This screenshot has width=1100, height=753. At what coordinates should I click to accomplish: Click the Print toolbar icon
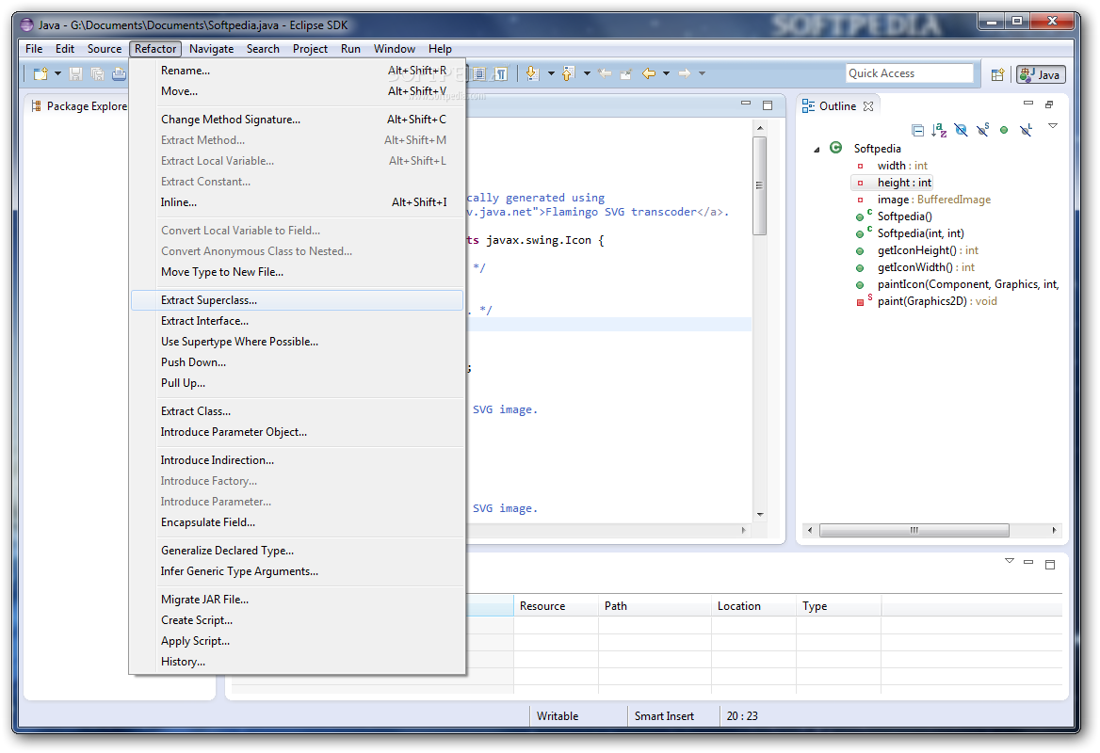tap(120, 73)
